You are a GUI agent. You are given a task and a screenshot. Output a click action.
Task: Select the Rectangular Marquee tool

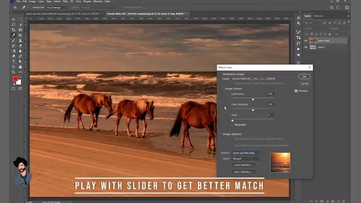click(x=20, y=19)
